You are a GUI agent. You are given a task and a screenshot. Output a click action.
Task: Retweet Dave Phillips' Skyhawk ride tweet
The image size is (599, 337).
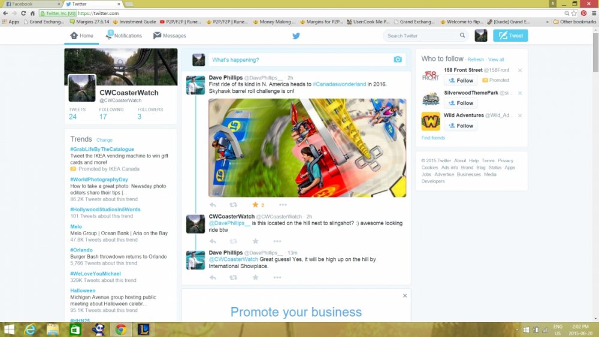point(233,205)
